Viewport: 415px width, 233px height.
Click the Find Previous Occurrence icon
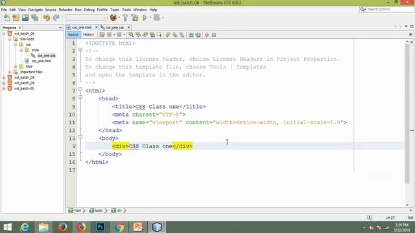tap(138, 34)
